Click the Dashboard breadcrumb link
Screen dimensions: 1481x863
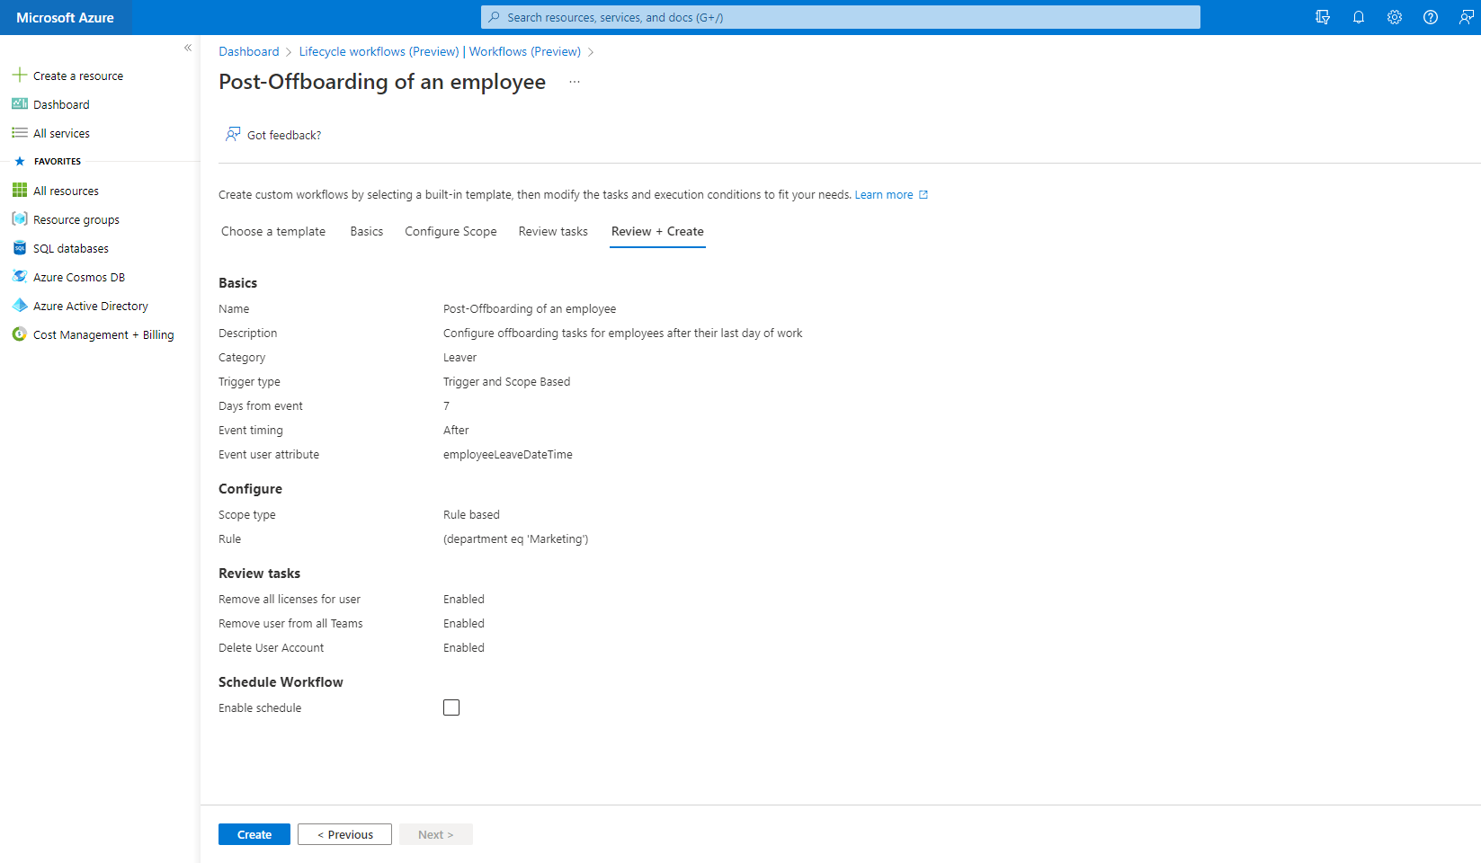pyautogui.click(x=249, y=52)
